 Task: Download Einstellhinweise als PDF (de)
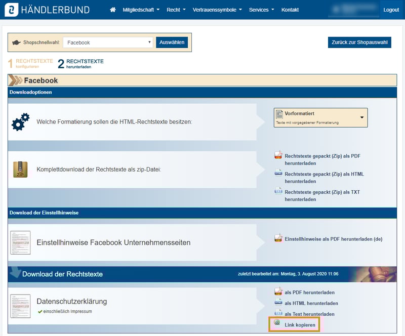[334, 239]
